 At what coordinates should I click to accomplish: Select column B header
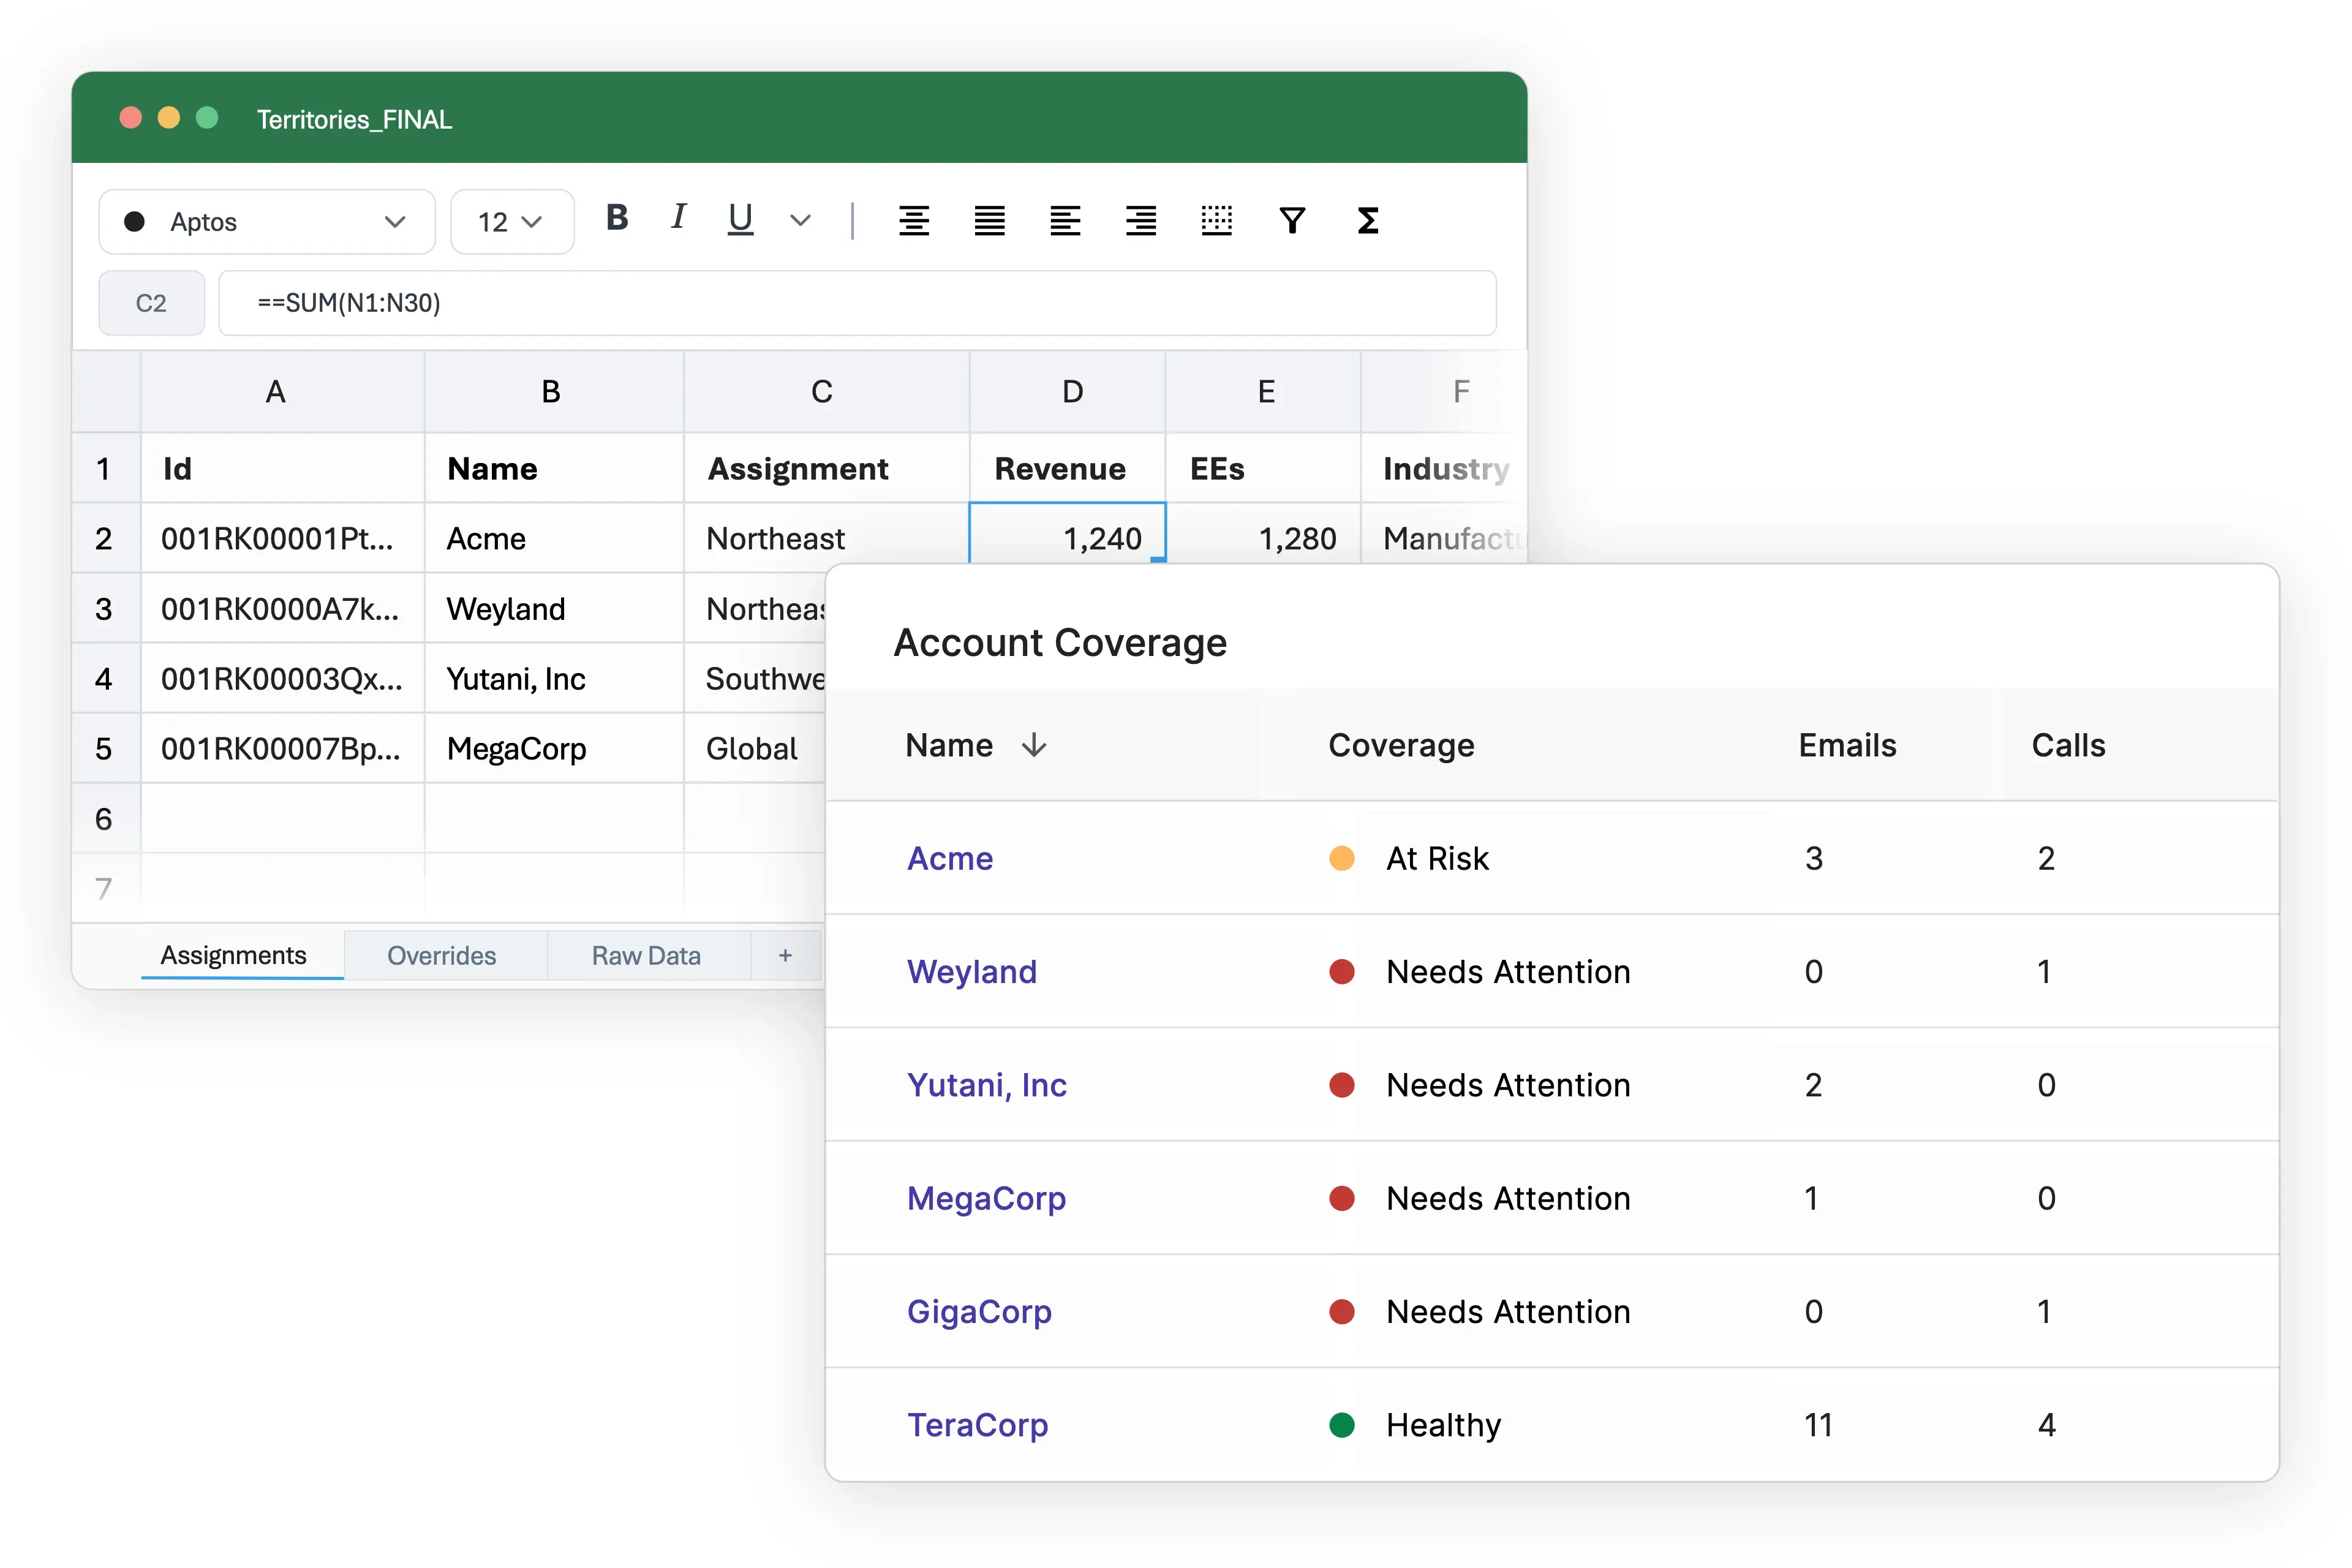[x=554, y=392]
